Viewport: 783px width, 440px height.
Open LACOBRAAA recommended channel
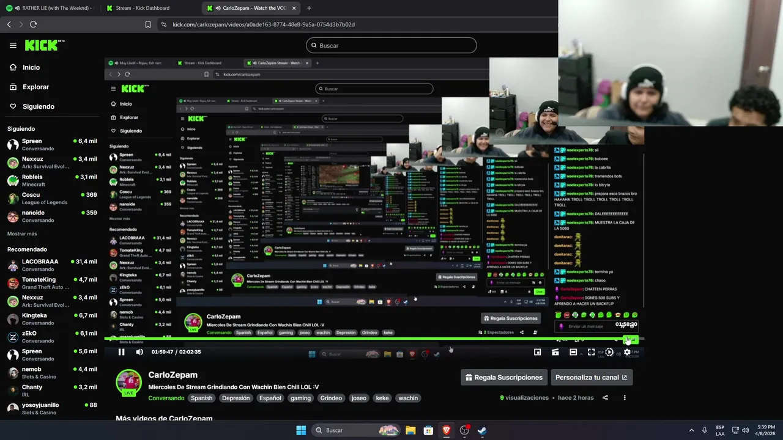(52, 265)
